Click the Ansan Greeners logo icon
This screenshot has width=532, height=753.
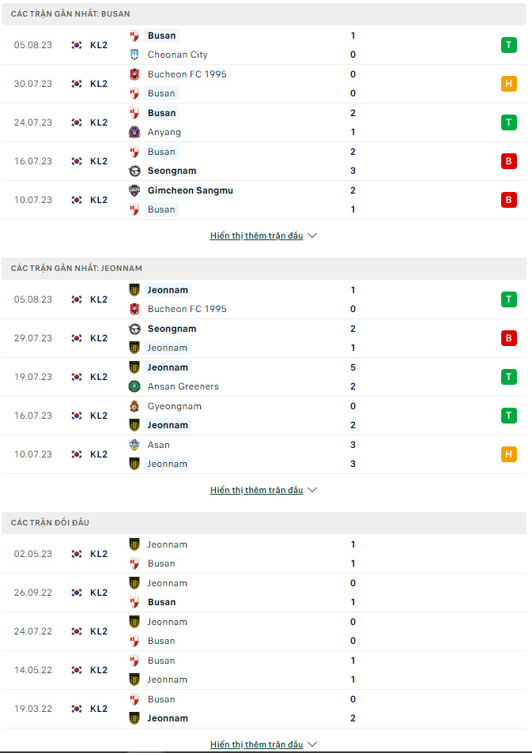(134, 386)
